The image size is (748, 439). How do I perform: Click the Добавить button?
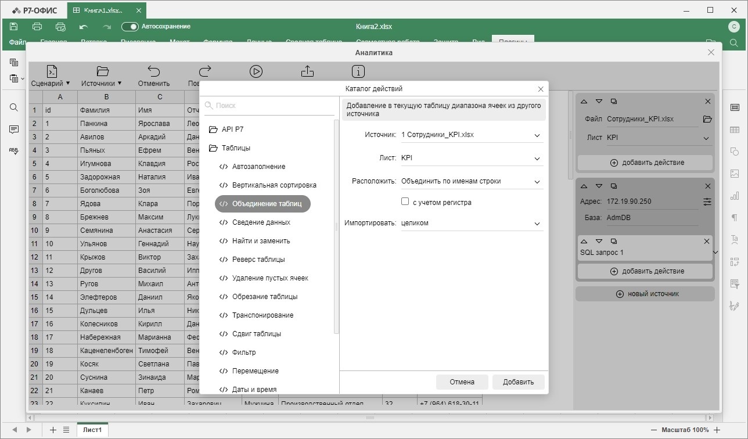click(518, 382)
